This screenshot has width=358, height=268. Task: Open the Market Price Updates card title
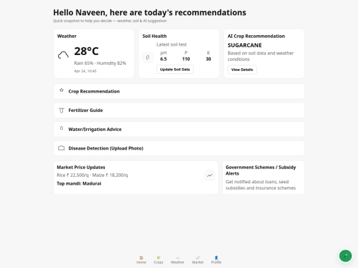pyautogui.click(x=81, y=167)
